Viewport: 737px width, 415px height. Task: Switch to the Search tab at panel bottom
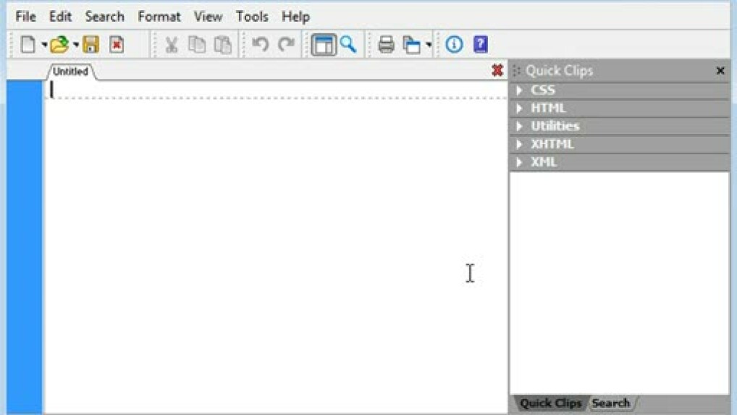point(610,403)
